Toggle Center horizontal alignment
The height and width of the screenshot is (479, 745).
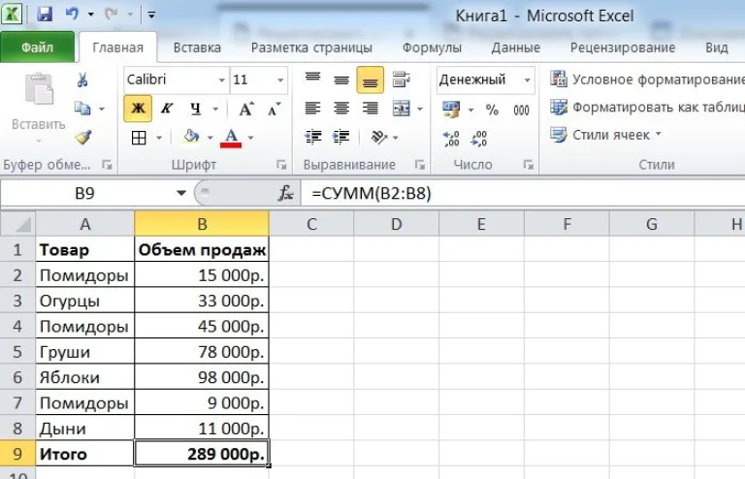pos(341,109)
